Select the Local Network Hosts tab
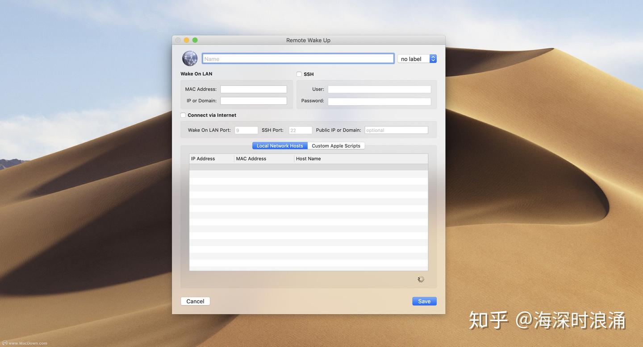 coord(280,145)
